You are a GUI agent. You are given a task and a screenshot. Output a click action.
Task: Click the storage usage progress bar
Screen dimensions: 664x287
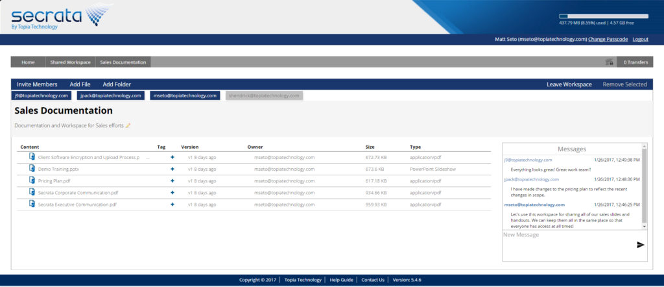(604, 16)
